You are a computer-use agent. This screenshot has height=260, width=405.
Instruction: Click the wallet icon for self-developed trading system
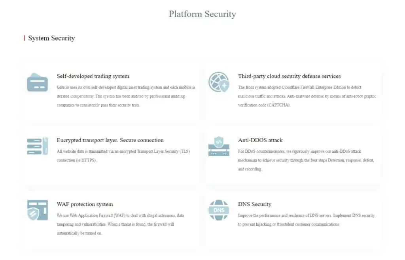click(38, 82)
